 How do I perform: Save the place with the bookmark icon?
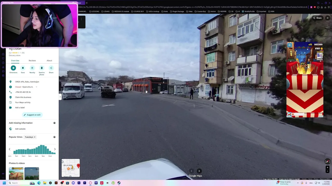[x=23, y=68]
